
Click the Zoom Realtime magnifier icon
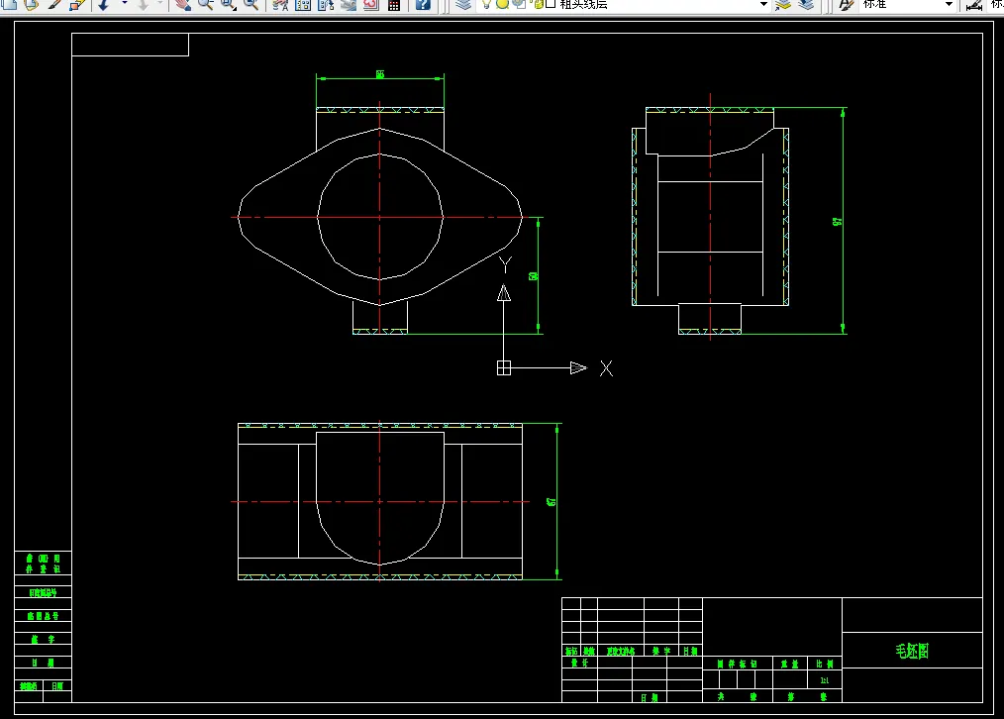[206, 5]
